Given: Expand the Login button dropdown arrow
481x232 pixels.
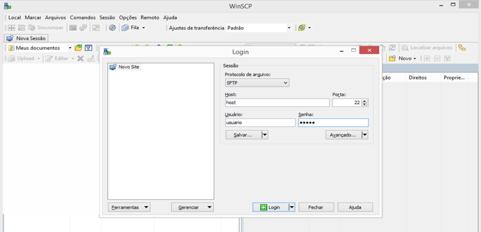Looking at the screenshot, I should 291,207.
